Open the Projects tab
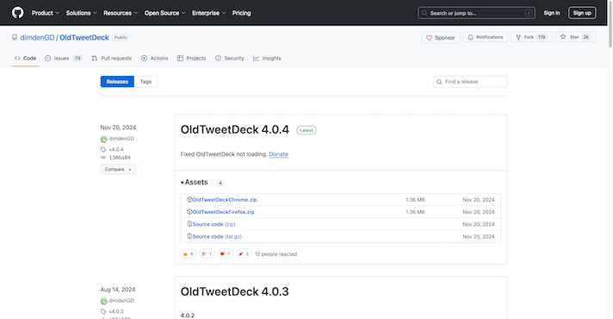Screen dimensions: 613x319 (191, 59)
